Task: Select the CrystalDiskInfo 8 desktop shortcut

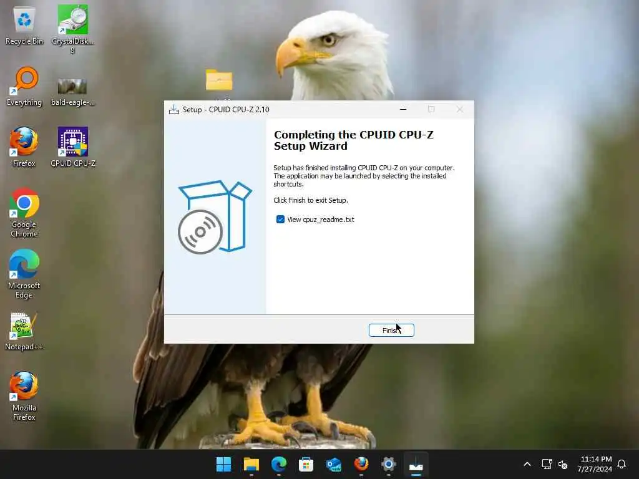Action: [x=72, y=29]
